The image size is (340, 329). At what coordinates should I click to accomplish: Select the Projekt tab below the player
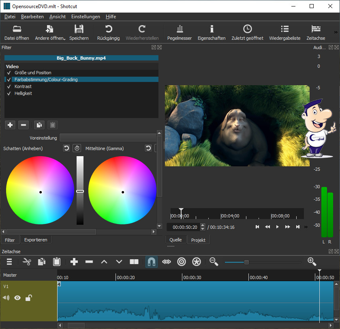[198, 240]
